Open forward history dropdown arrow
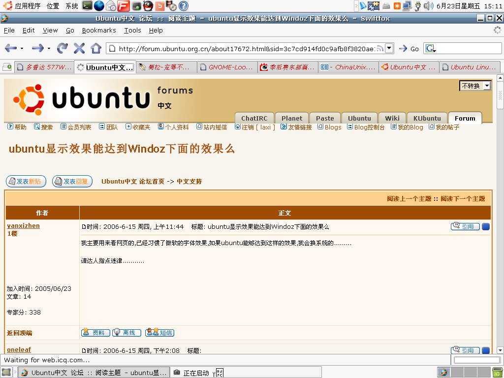The width and height of the screenshot is (504, 378). [x=49, y=49]
